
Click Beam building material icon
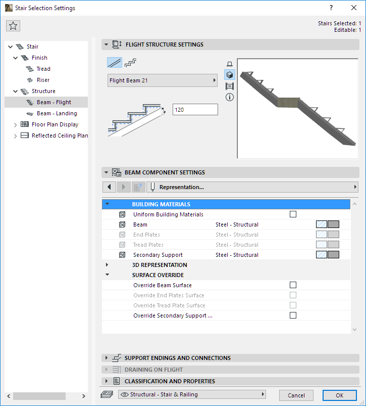(122, 224)
